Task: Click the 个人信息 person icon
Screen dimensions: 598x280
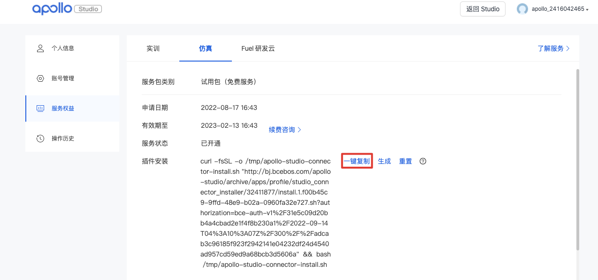Action: [40, 48]
